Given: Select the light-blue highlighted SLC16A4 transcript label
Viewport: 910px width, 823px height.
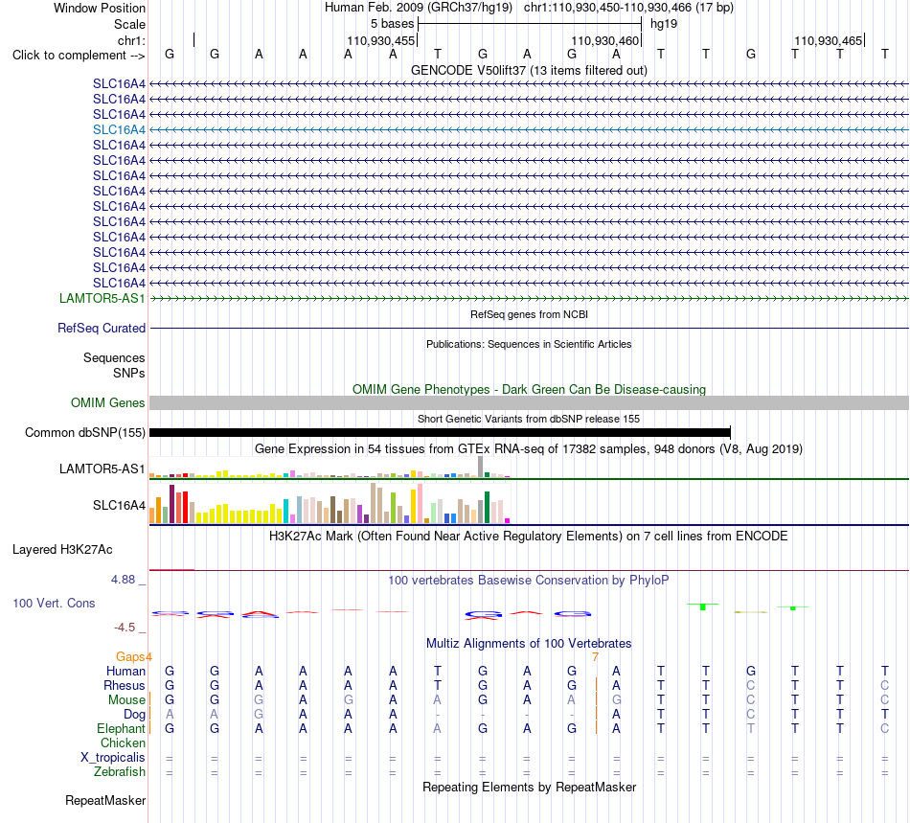Looking at the screenshot, I should pyautogui.click(x=119, y=130).
